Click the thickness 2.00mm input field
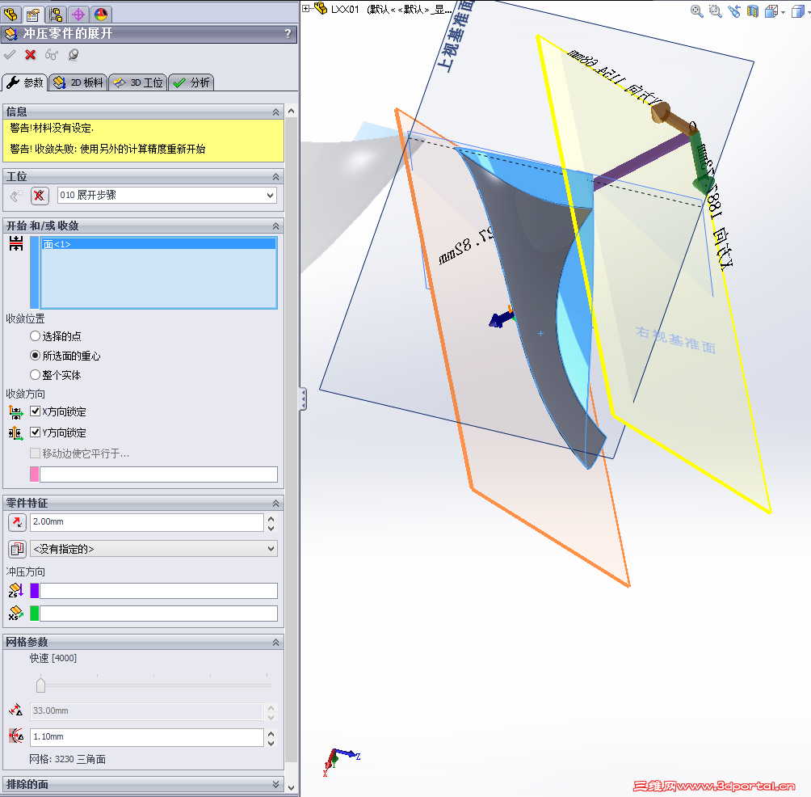 (146, 522)
